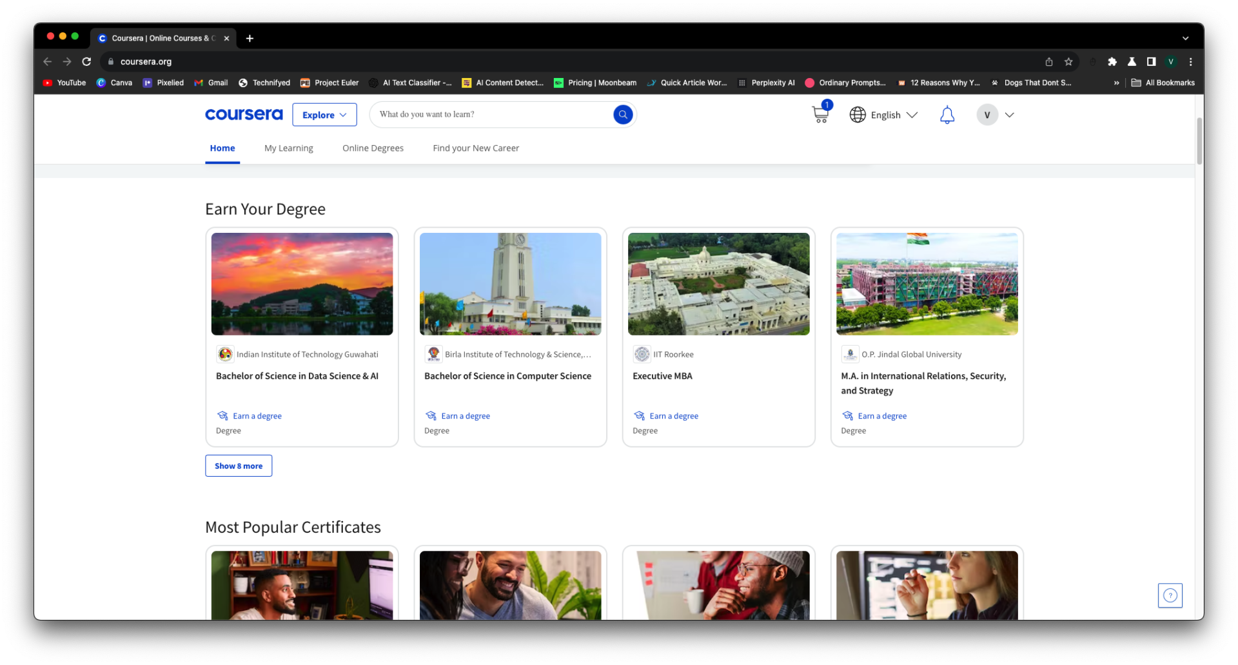This screenshot has width=1238, height=665.
Task: Open Quick Article Wor... bookmark
Action: (x=687, y=83)
